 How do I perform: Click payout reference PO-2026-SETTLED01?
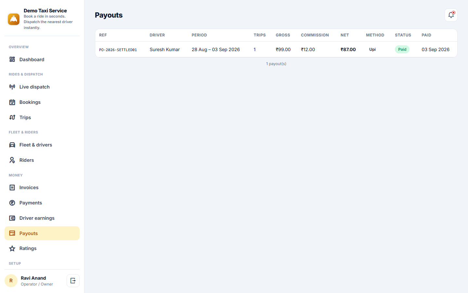pyautogui.click(x=118, y=50)
